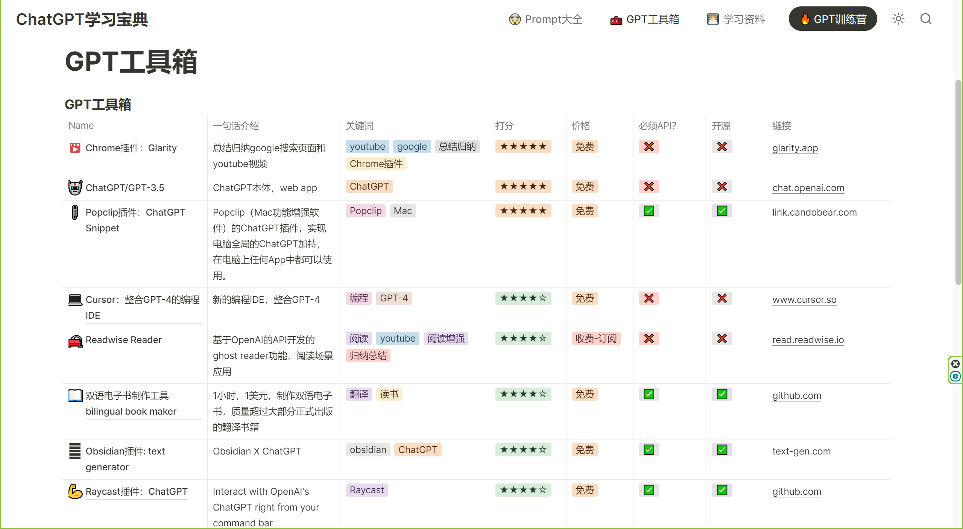Click the 价格 column header

coord(580,126)
